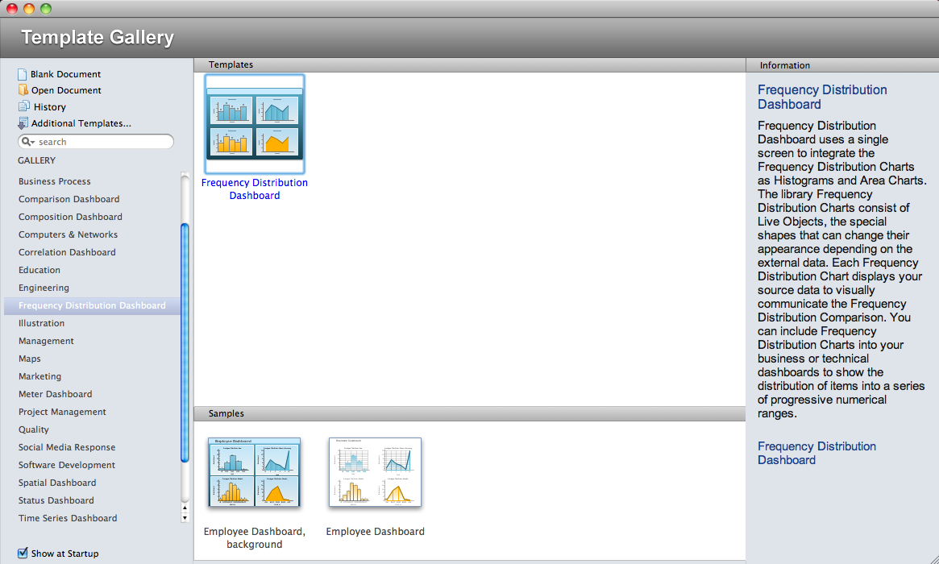The image size is (939, 564).
Task: Click the Additional Templates... label
Action: [81, 123]
